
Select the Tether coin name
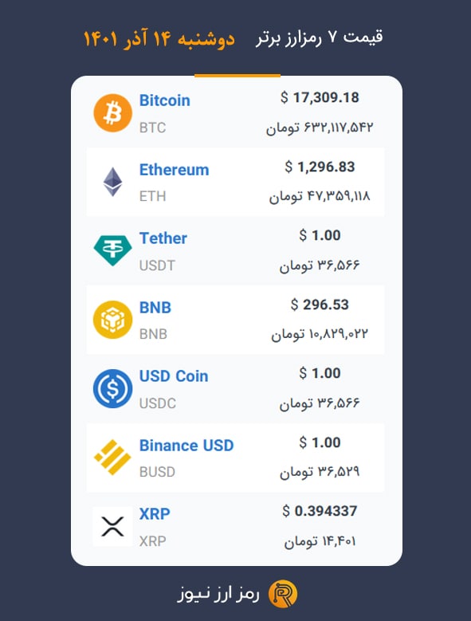[x=163, y=238]
